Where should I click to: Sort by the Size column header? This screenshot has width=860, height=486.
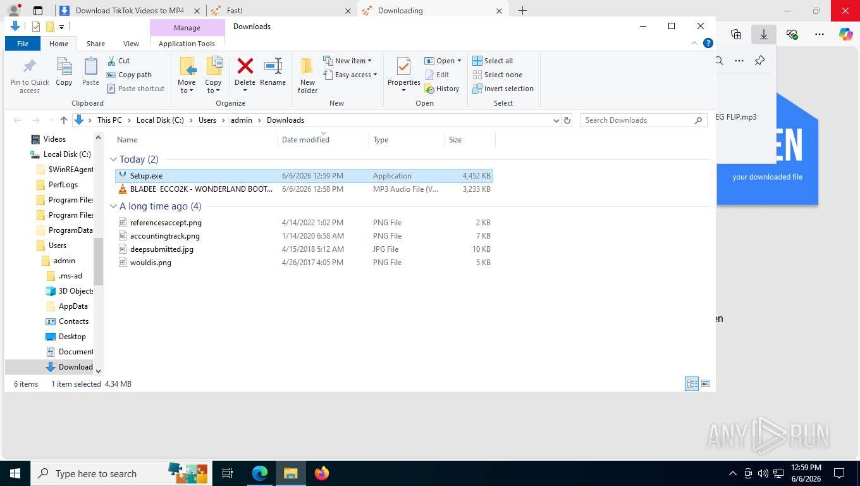(x=470, y=140)
